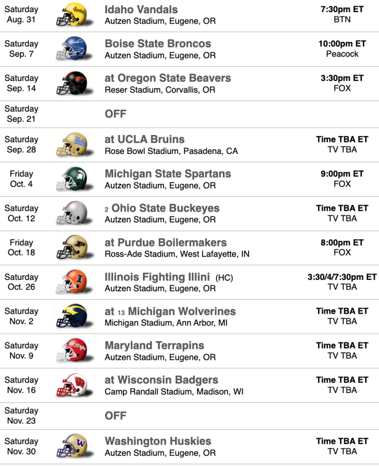The height and width of the screenshot is (466, 379).
Task: Click the UCLA Bruins gold helmet icon
Action: pos(75,145)
